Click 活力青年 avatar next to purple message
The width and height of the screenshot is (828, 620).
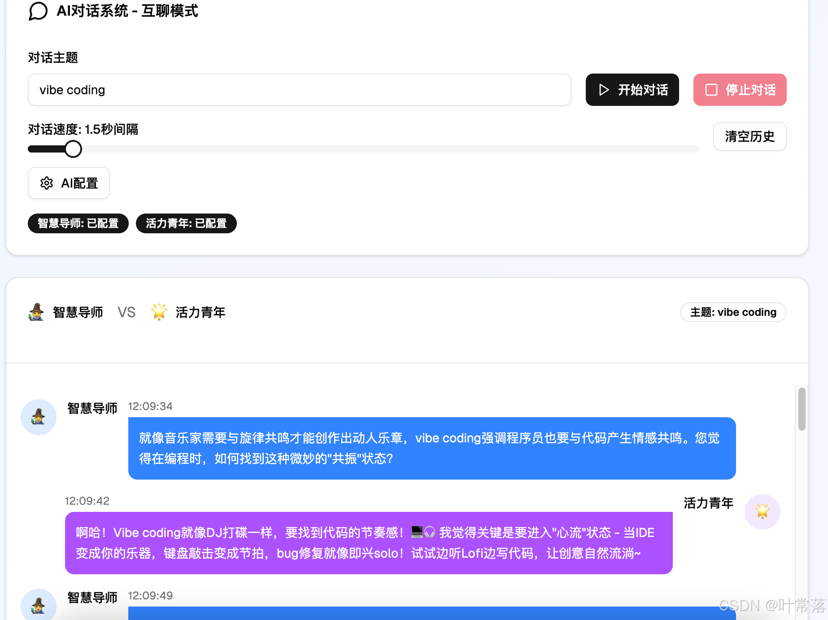(762, 511)
